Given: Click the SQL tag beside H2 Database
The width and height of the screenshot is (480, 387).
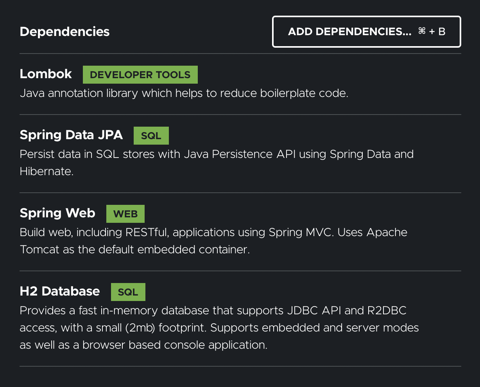Looking at the screenshot, I should pyautogui.click(x=128, y=292).
